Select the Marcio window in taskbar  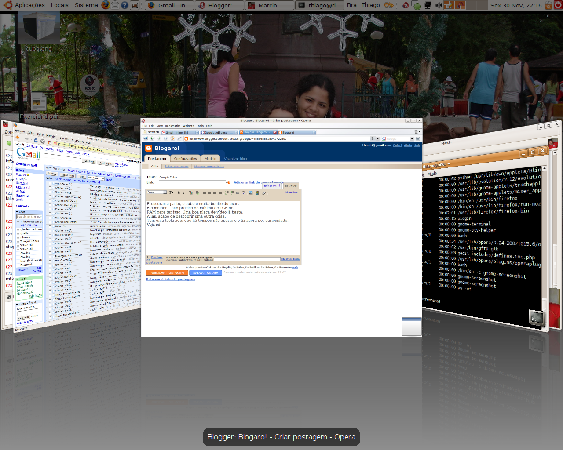point(270,5)
